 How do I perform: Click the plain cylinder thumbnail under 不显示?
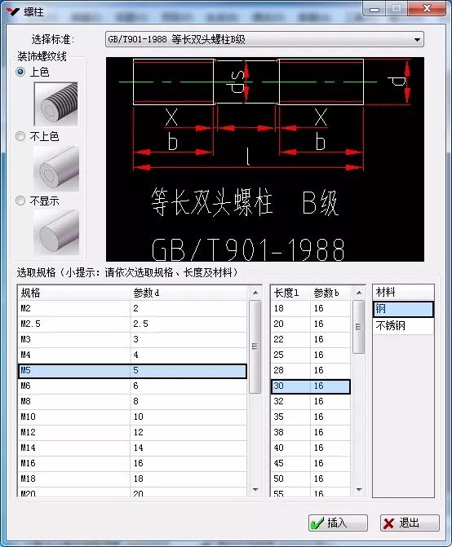click(x=55, y=232)
